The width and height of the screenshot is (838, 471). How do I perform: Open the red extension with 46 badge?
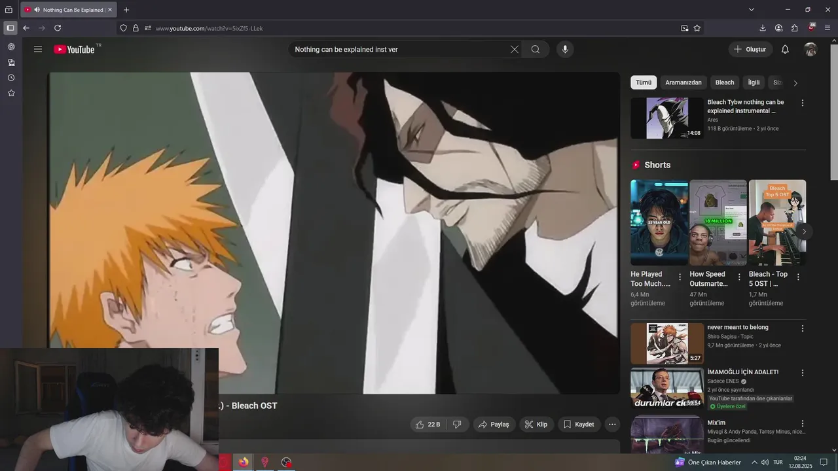coord(811,27)
